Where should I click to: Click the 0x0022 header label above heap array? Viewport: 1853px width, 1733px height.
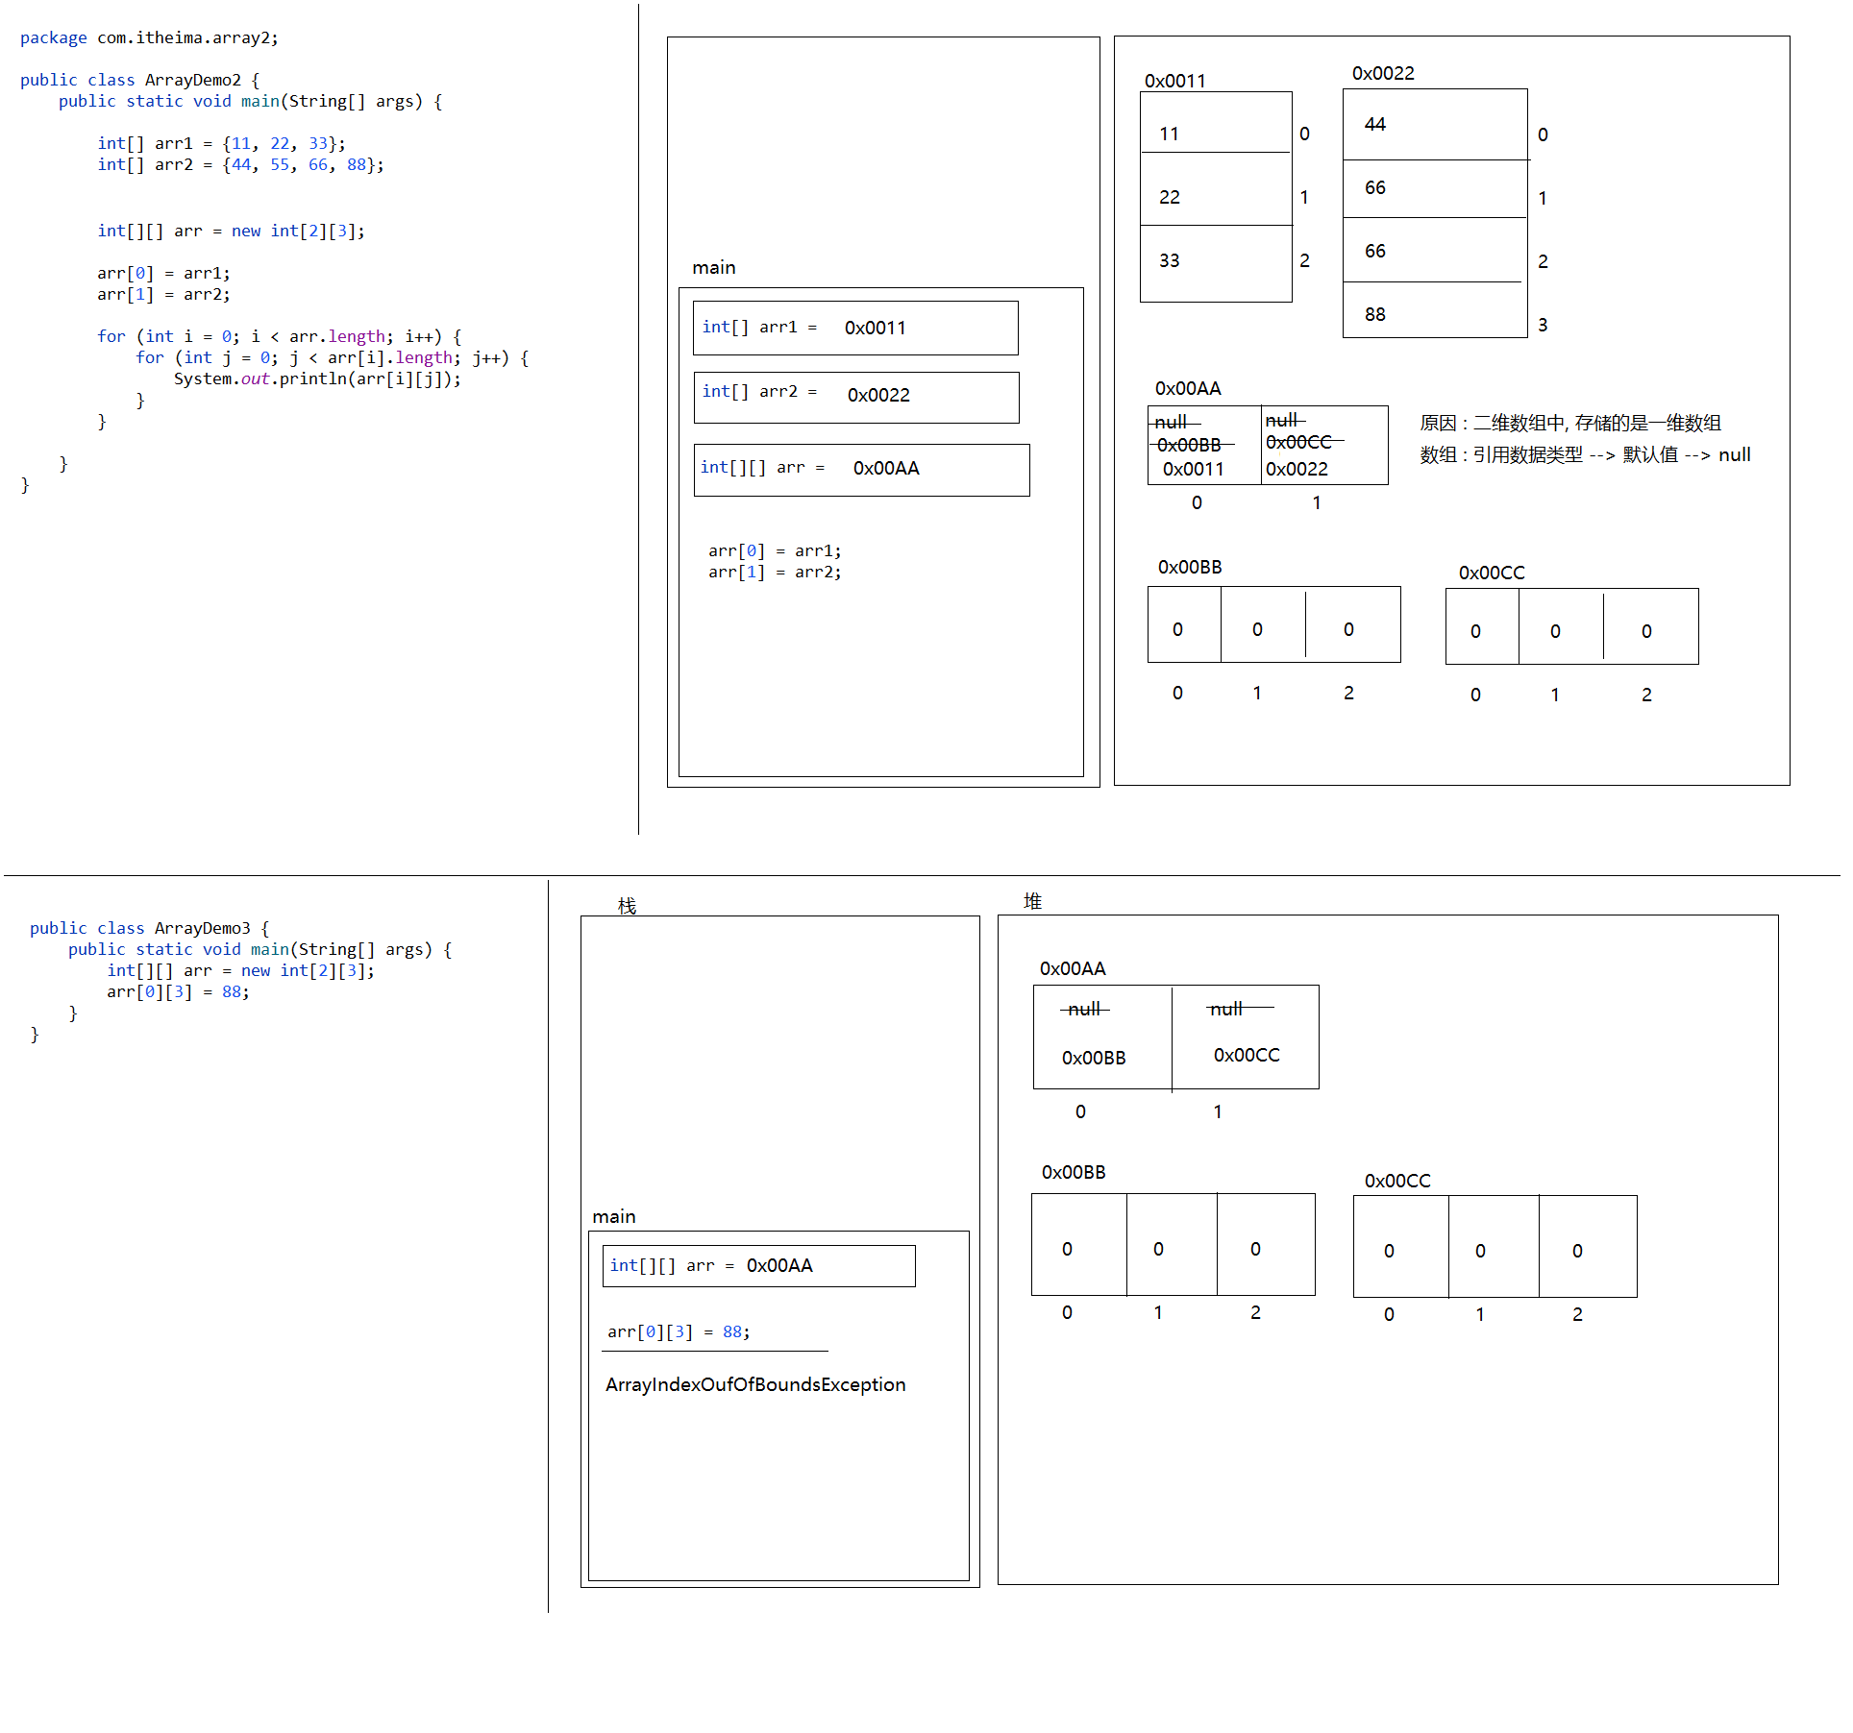tap(1382, 74)
